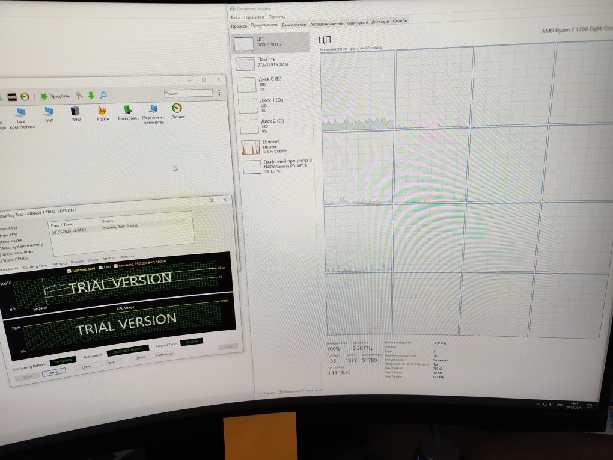Select Графічний процесор 0 in sidebar
613x460 pixels.
278,166
